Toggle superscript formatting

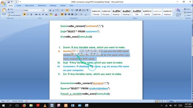coord(43,14)
